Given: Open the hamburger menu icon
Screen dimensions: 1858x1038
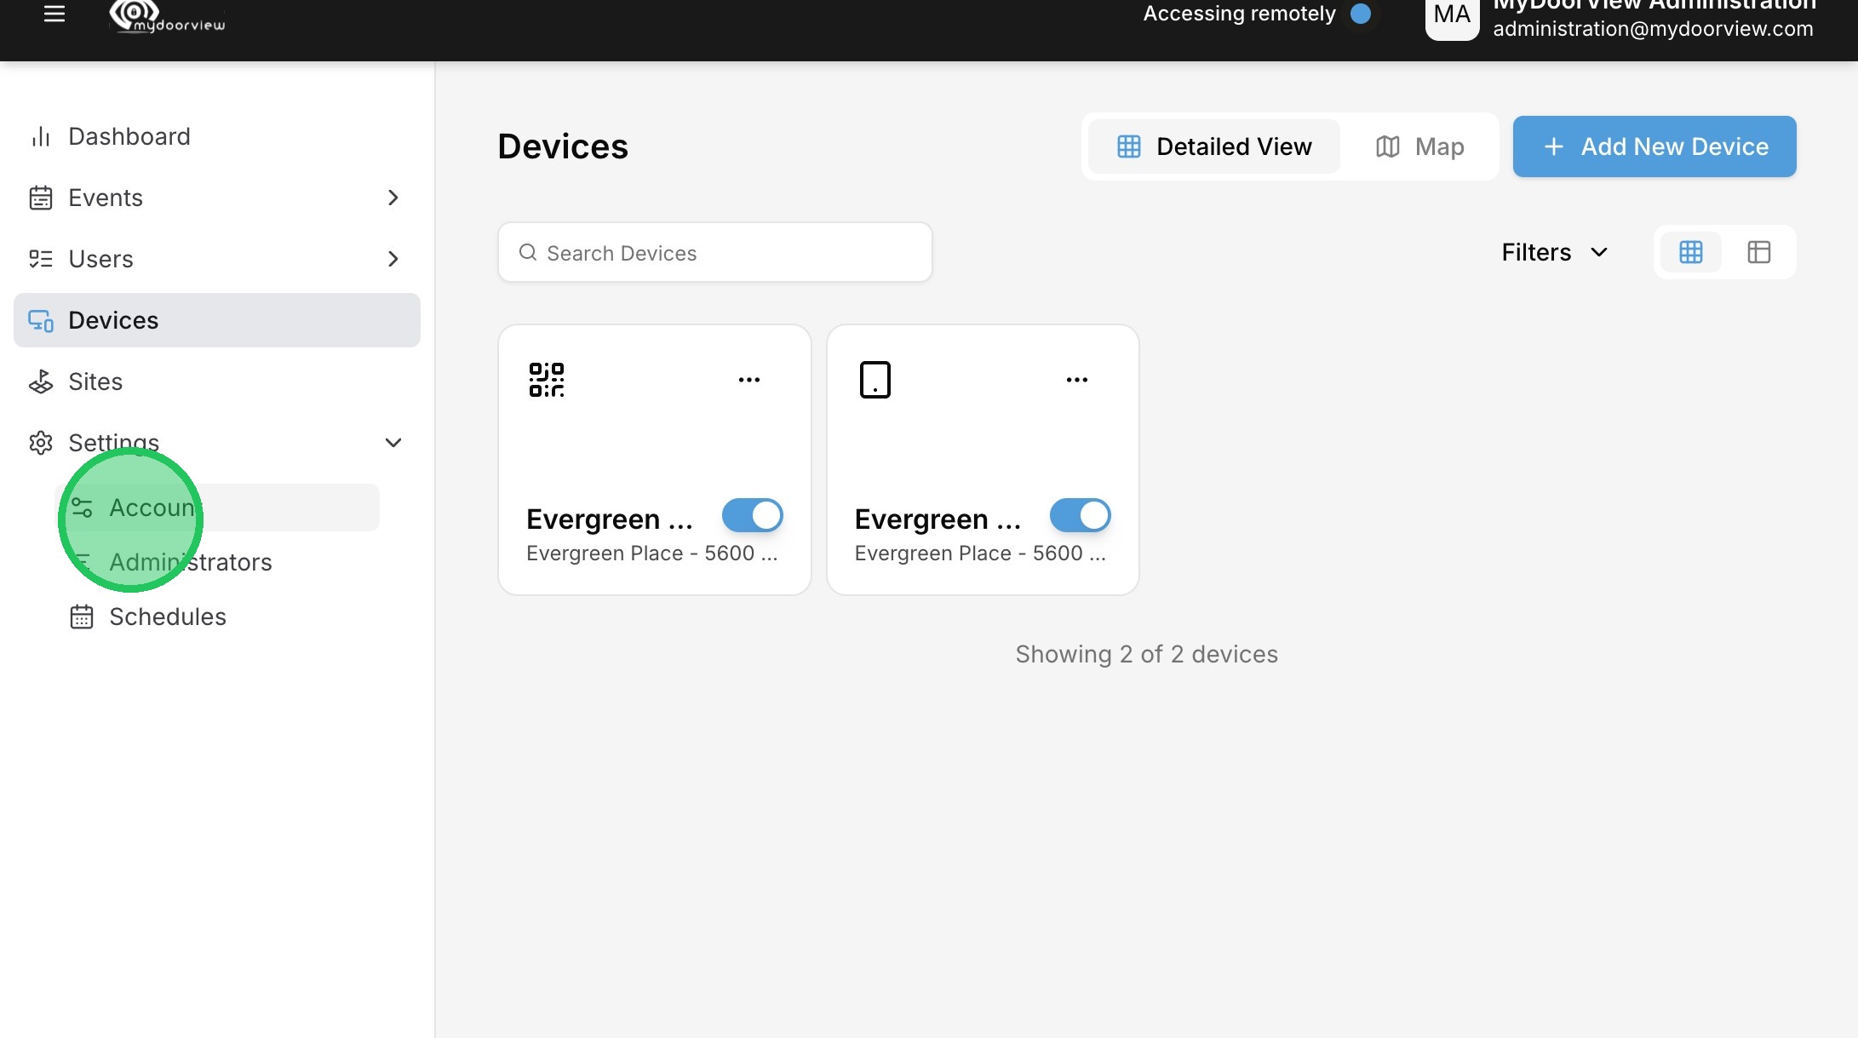Looking at the screenshot, I should point(54,14).
